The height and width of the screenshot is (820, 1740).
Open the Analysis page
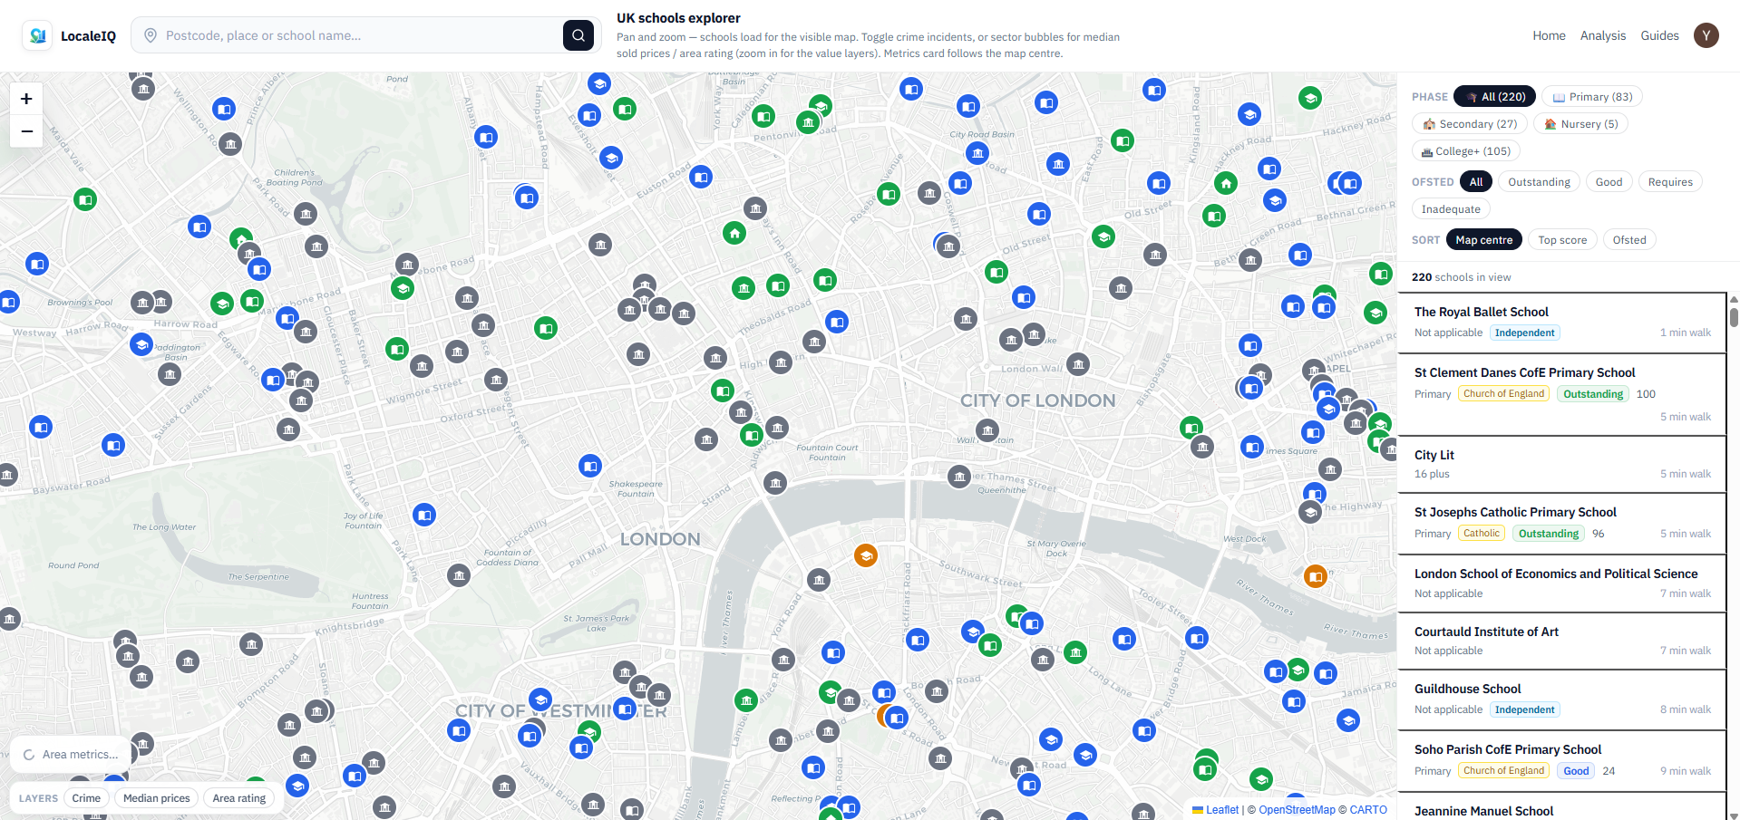point(1603,35)
